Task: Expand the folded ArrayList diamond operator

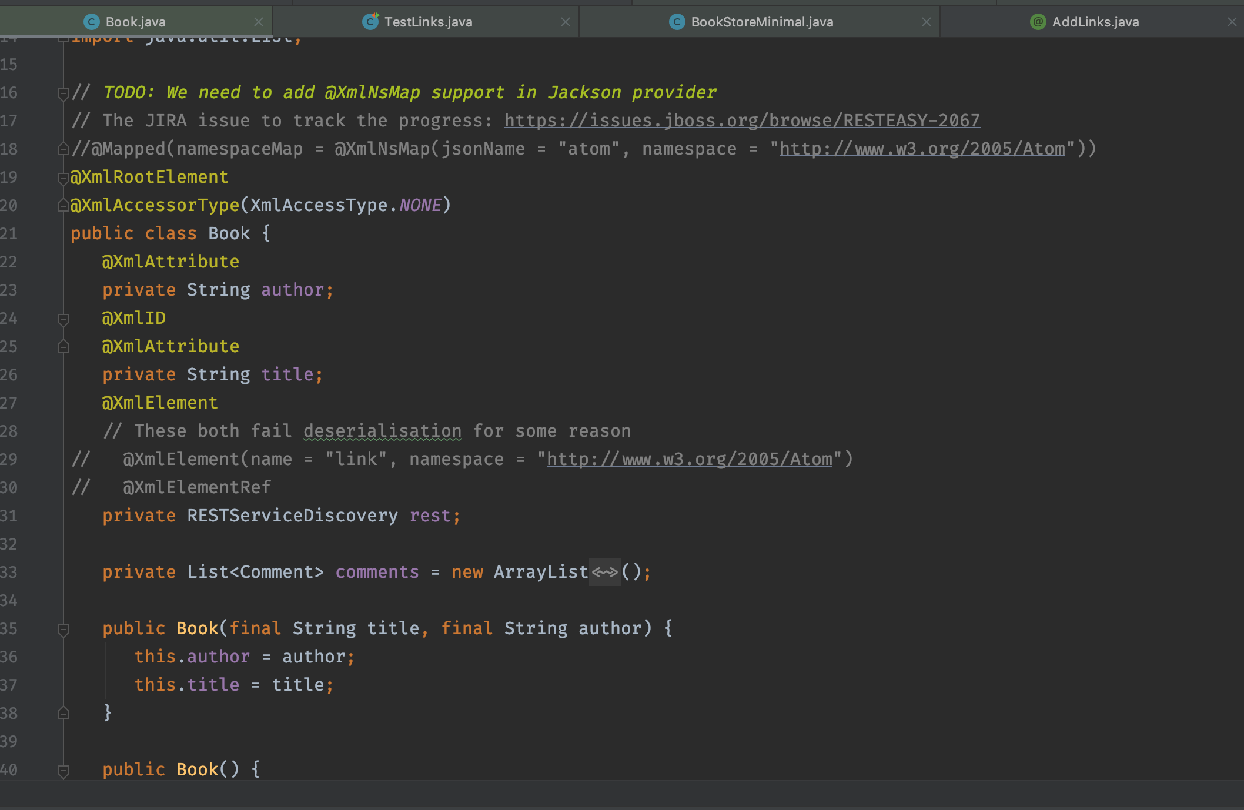Action: (x=604, y=572)
